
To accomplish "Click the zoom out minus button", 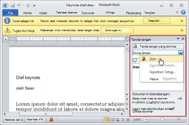I will click(146, 119).
